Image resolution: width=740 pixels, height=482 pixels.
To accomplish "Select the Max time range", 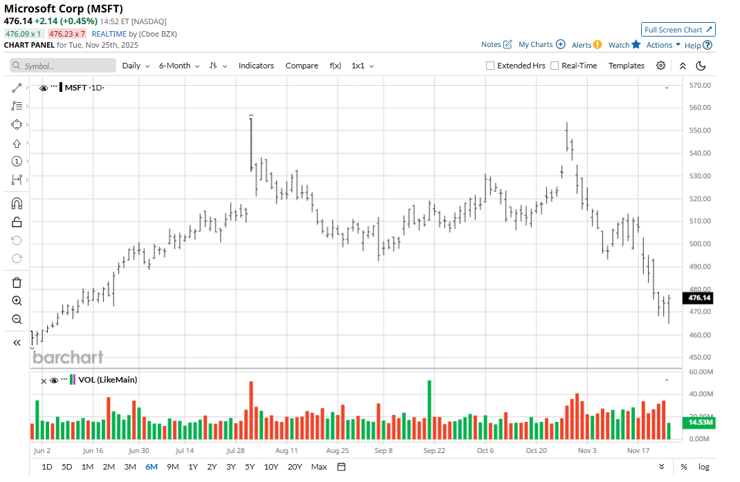I will [x=319, y=467].
